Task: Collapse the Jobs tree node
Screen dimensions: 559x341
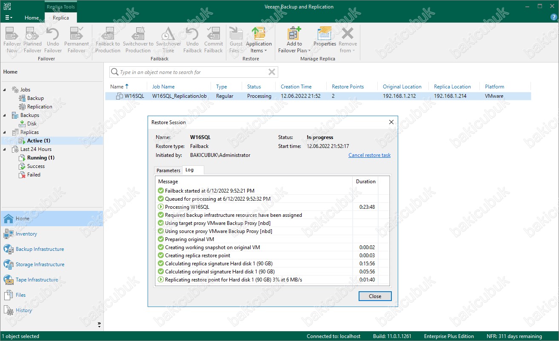Action: 5,90
